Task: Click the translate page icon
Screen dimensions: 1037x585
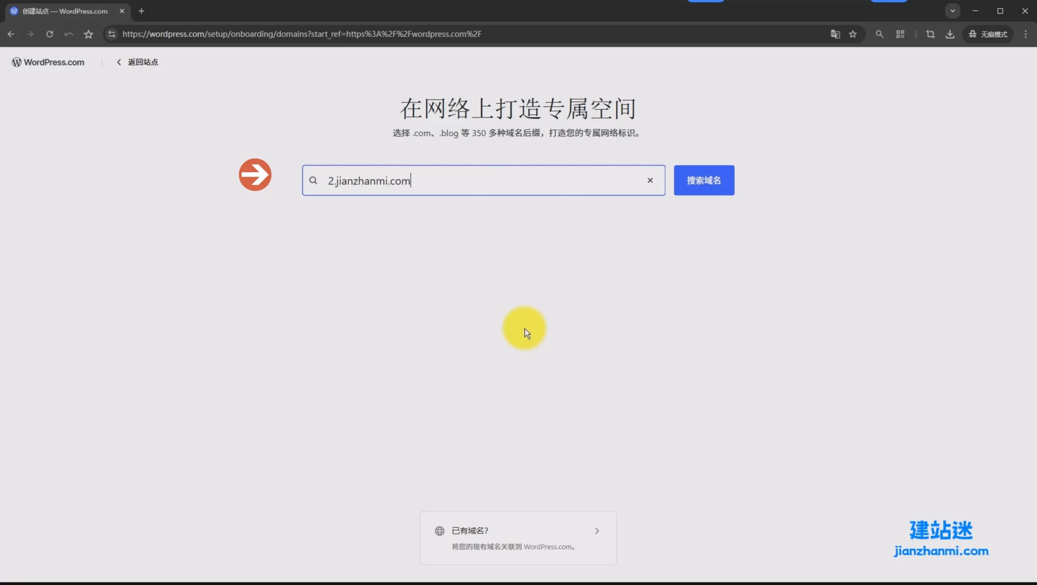Action: tap(835, 34)
